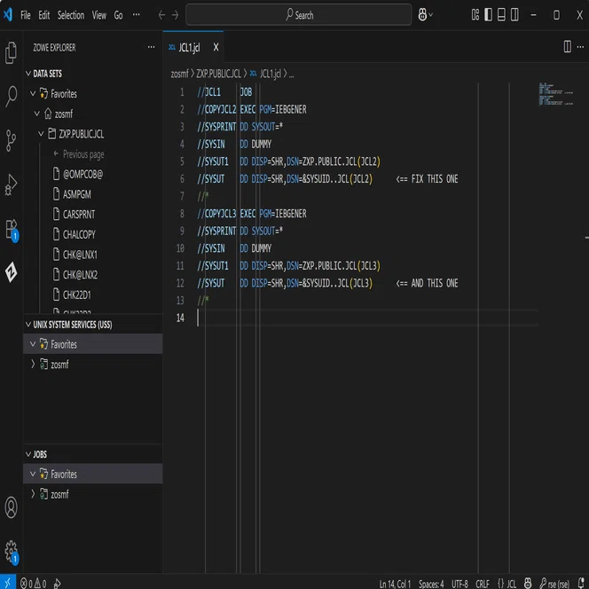Open the Explorer view in activity bar
Viewport: 589px width, 589px height.
(x=11, y=52)
